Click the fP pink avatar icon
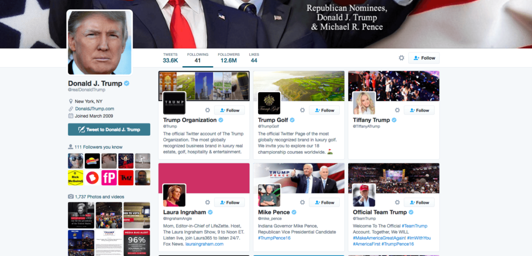The width and height of the screenshot is (532, 256). (x=109, y=178)
